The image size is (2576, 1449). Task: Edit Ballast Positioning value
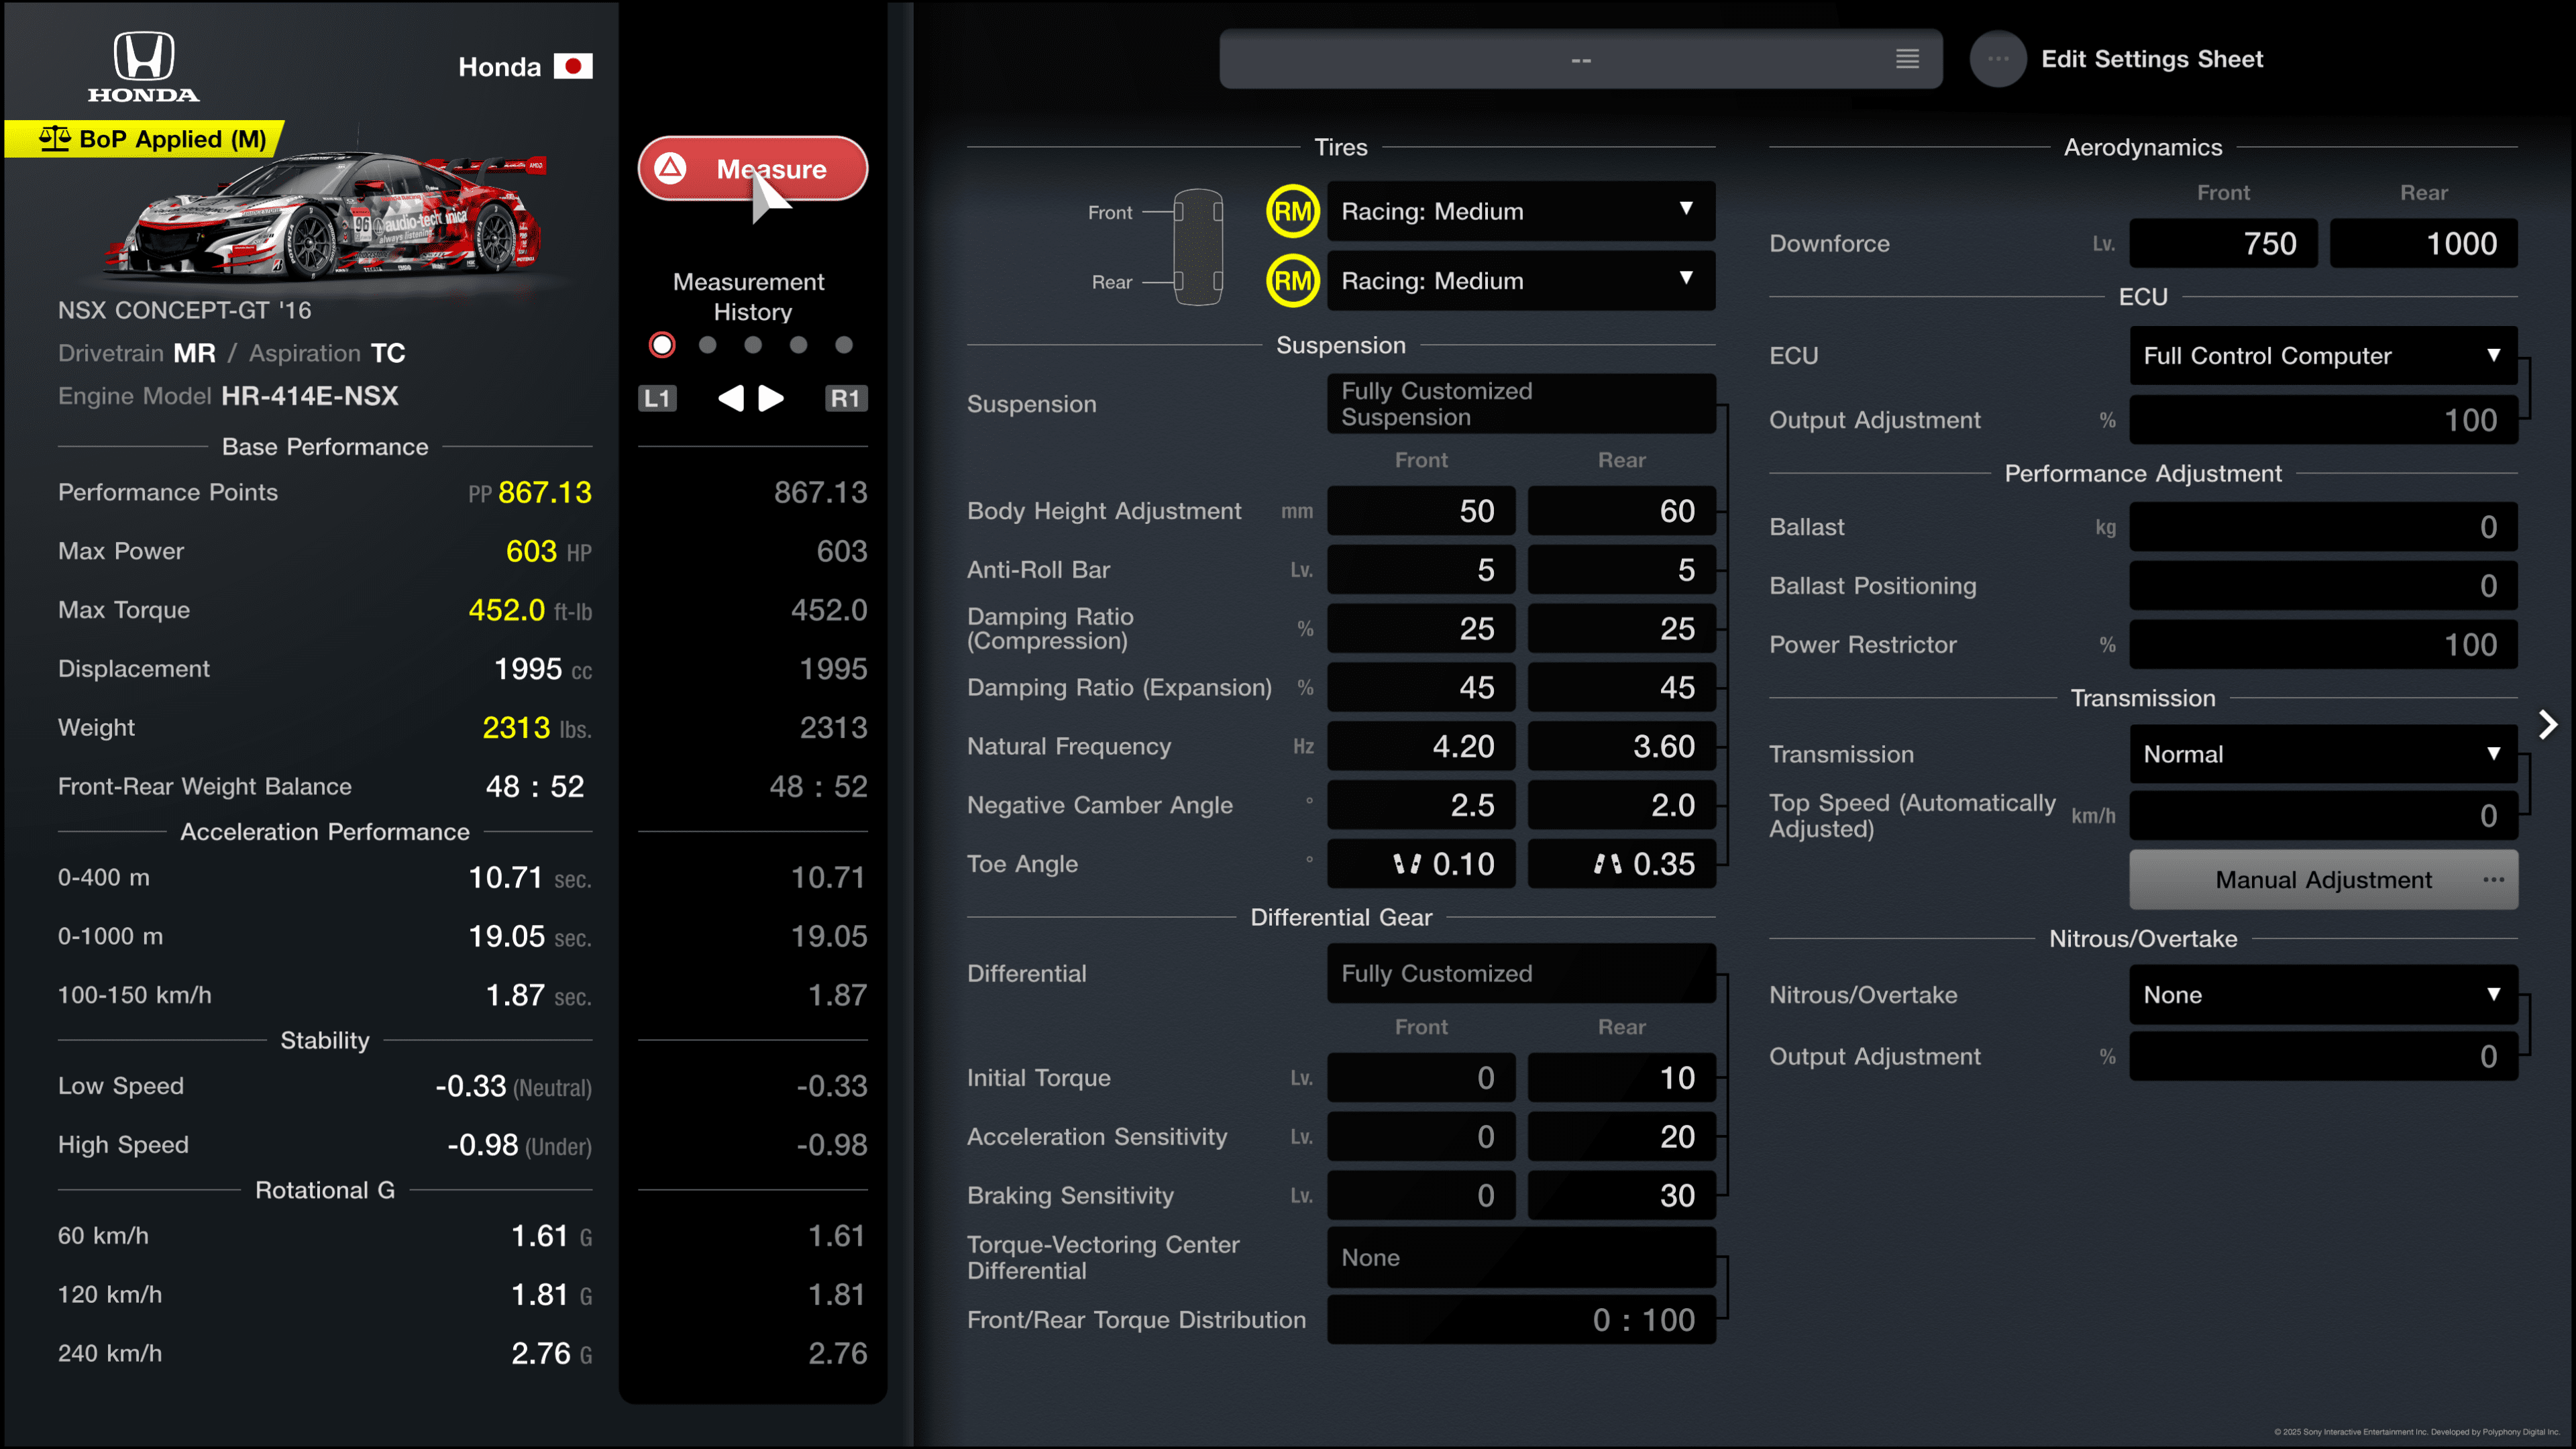(x=2323, y=586)
